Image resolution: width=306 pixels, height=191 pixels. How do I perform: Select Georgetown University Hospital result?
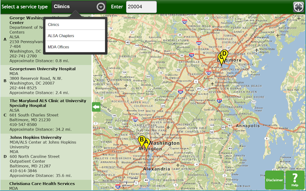pos(46,81)
